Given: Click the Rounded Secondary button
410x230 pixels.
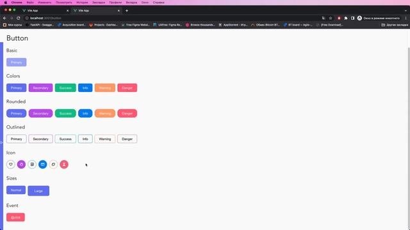Looking at the screenshot, I should pos(40,114).
